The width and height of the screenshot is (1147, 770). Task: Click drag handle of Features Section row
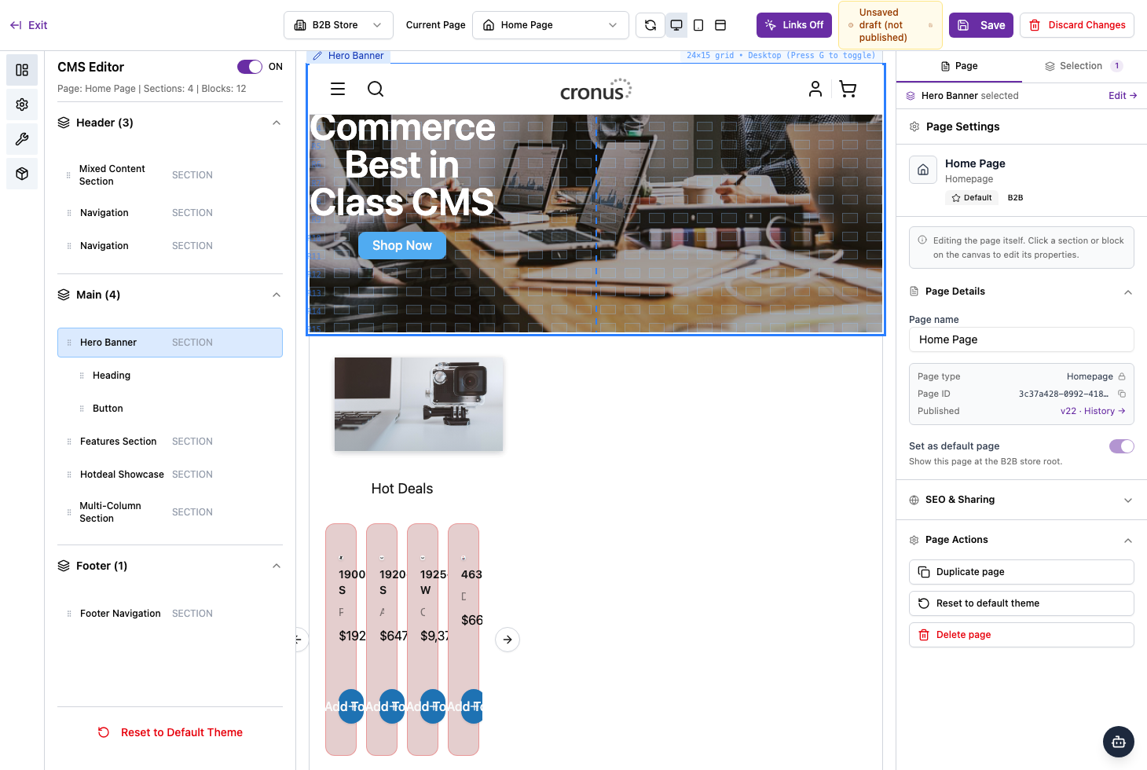pos(69,442)
